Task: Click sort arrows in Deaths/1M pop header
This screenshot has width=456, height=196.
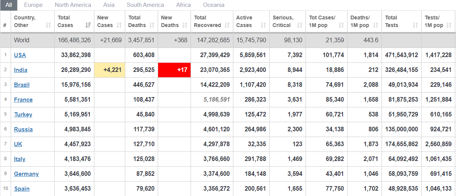Action: (376, 25)
